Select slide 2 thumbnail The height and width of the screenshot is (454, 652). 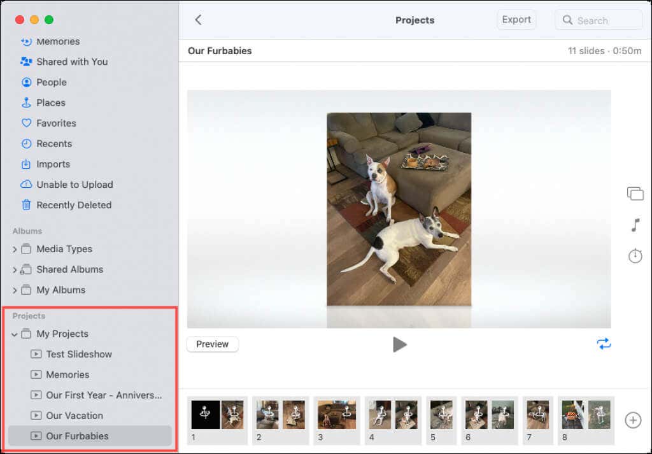281,420
